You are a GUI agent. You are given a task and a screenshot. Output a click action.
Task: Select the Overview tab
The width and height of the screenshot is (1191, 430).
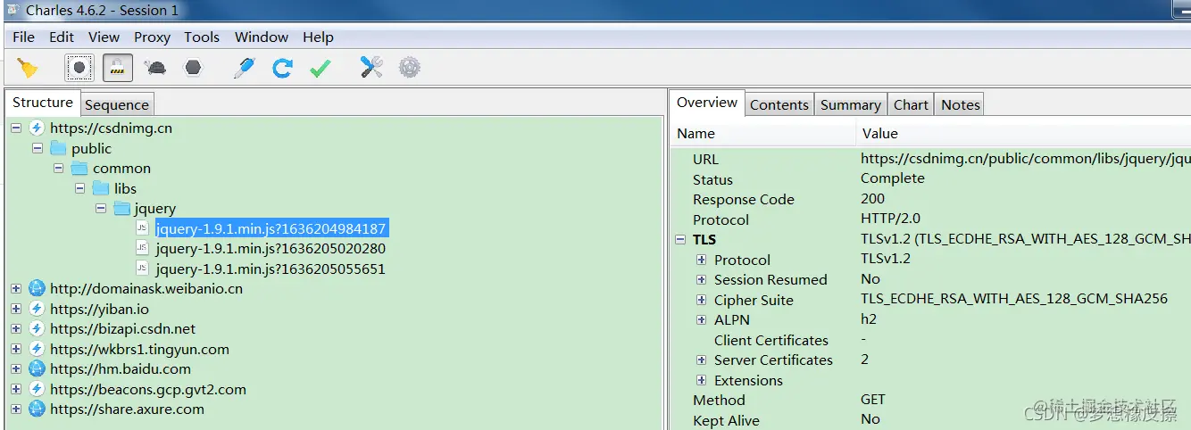(x=707, y=103)
